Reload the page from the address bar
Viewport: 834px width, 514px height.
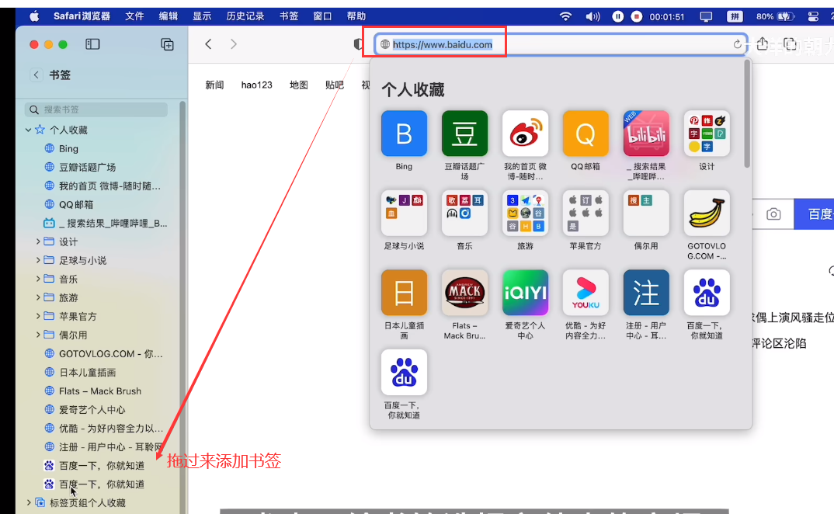737,44
